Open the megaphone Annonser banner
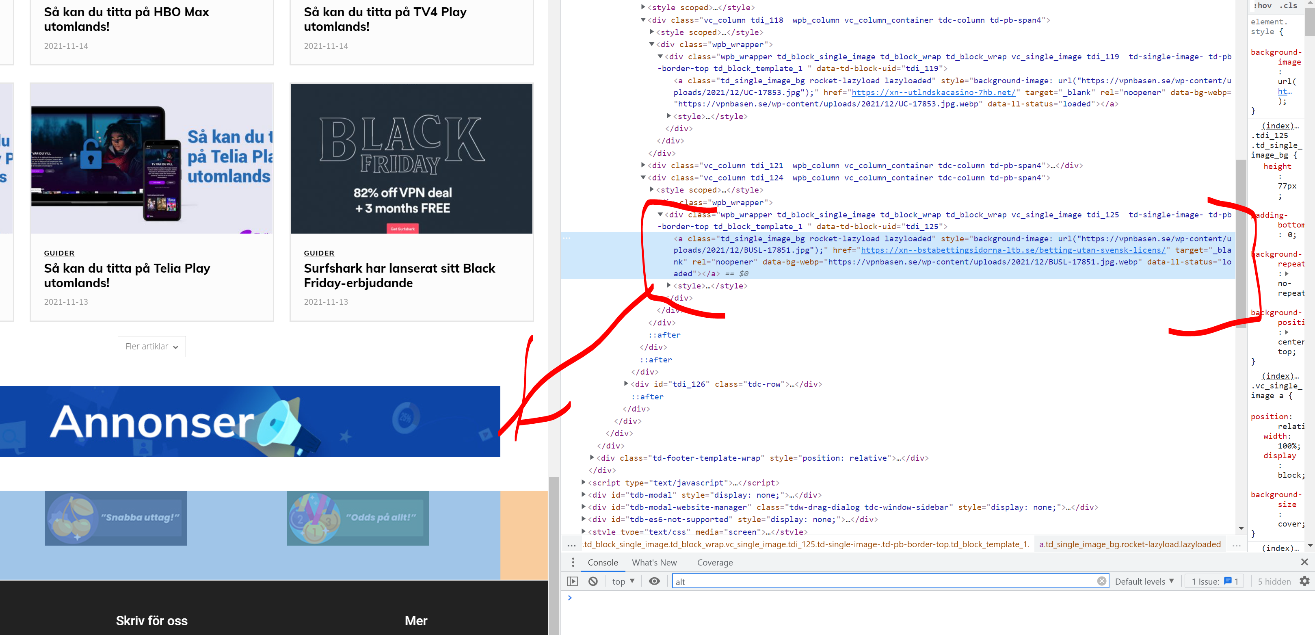The height and width of the screenshot is (635, 1315). pyautogui.click(x=250, y=421)
